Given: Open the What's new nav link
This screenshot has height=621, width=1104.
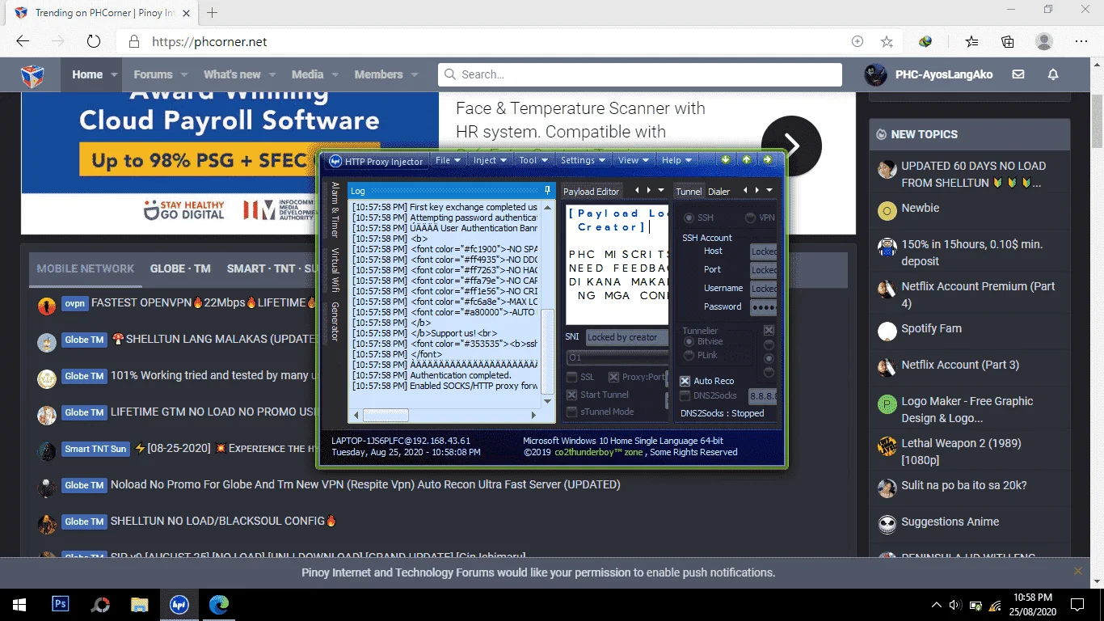Looking at the screenshot, I should click(x=232, y=74).
